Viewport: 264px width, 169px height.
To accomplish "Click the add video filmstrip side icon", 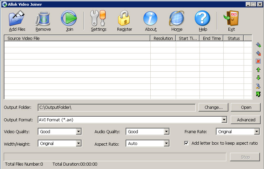I will point(259,45).
